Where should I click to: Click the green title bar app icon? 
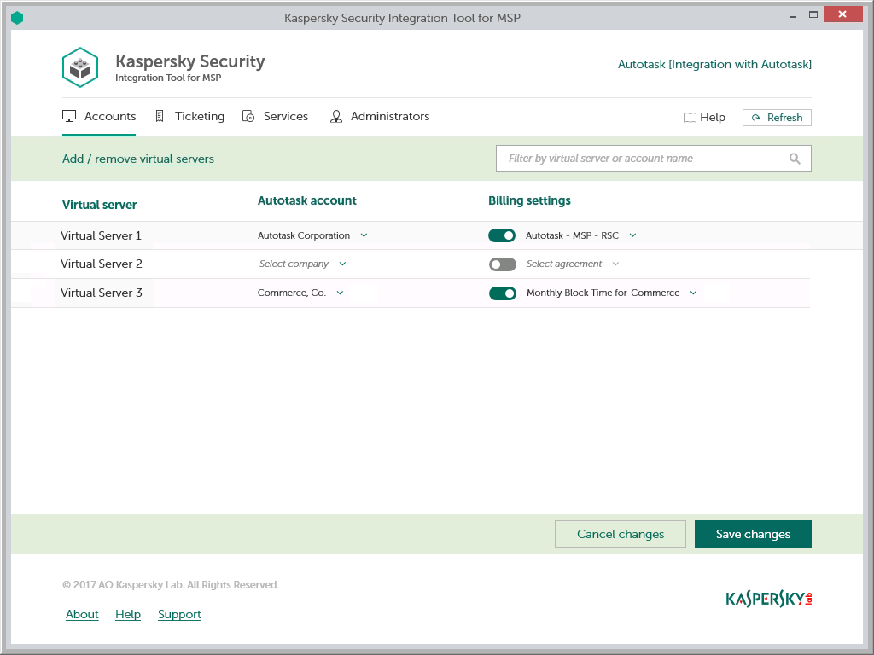tap(17, 17)
